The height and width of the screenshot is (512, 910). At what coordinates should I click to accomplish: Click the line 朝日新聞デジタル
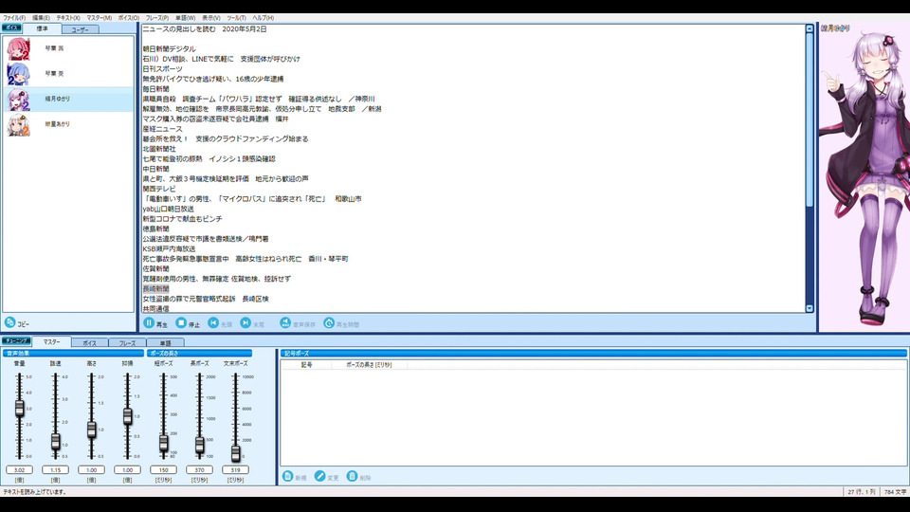tap(169, 49)
